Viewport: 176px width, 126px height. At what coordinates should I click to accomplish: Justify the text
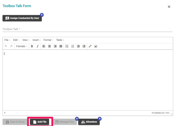[x=61, y=46]
